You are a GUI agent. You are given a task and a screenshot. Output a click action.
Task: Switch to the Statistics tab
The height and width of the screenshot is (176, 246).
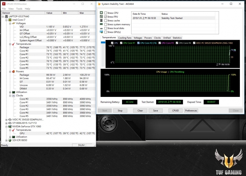tap(177, 38)
